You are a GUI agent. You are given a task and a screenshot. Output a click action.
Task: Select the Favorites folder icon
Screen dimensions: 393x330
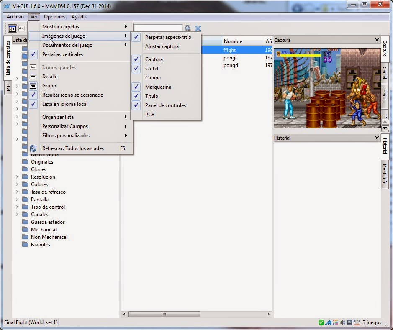[x=25, y=244]
